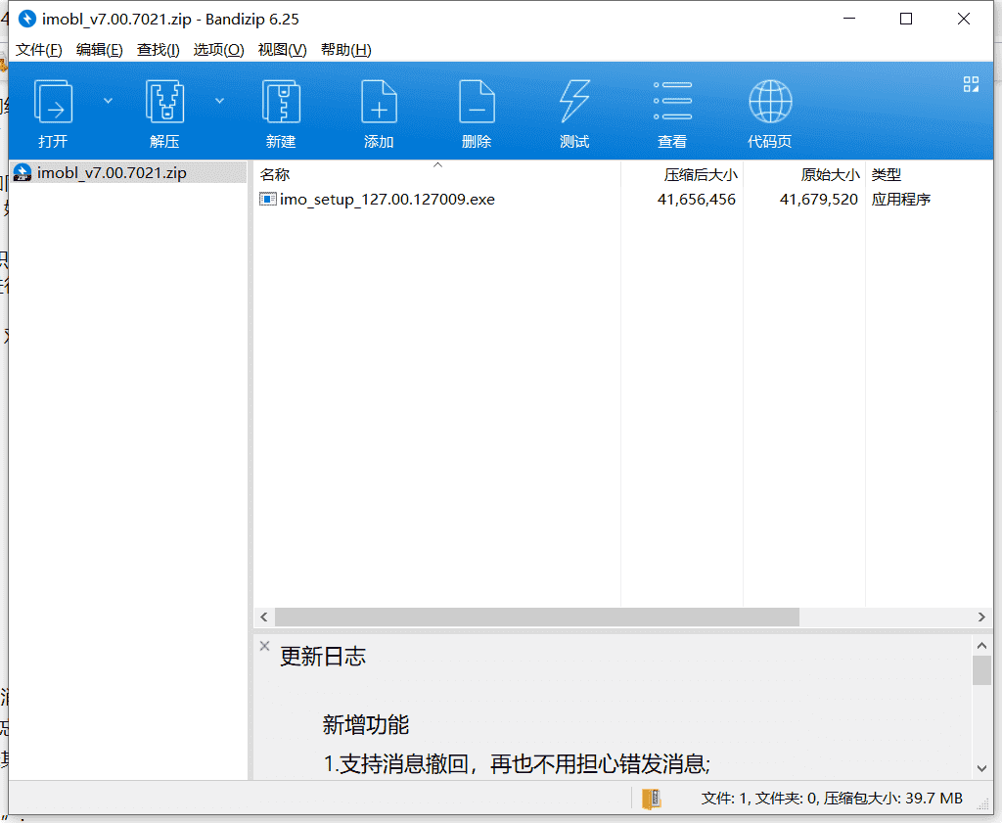Open the 选项(O) menu
This screenshot has height=823, width=1002.
(218, 50)
